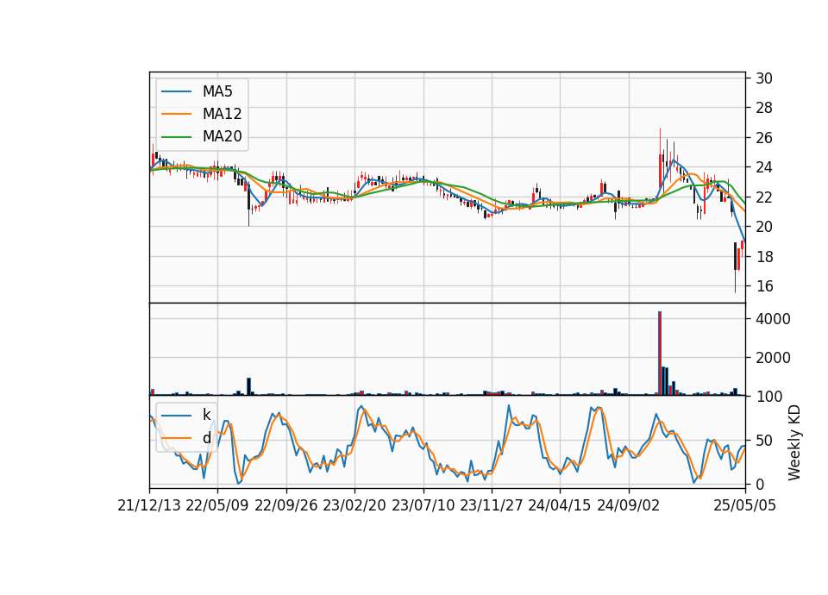The height and width of the screenshot is (595, 828).
Task: Click the MA5 legend label
Action: [217, 91]
